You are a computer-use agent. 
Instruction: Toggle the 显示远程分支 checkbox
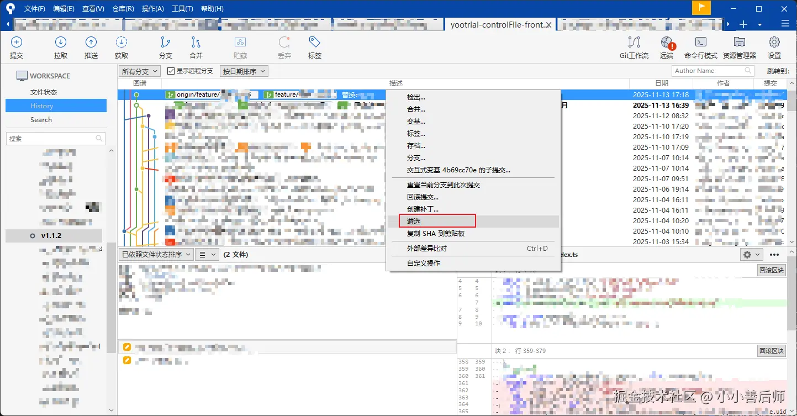coord(171,71)
